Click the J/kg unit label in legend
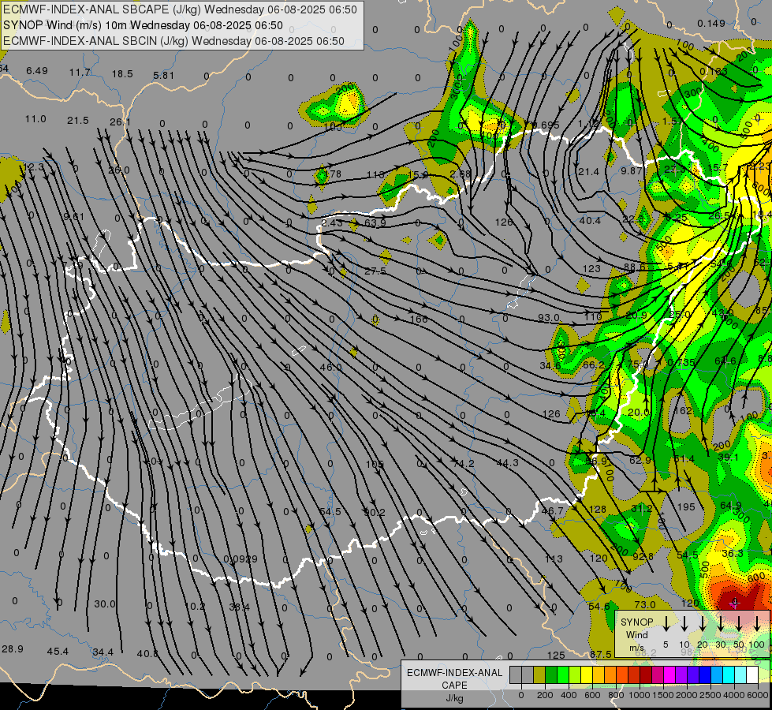The width and height of the screenshot is (772, 710). 454,698
